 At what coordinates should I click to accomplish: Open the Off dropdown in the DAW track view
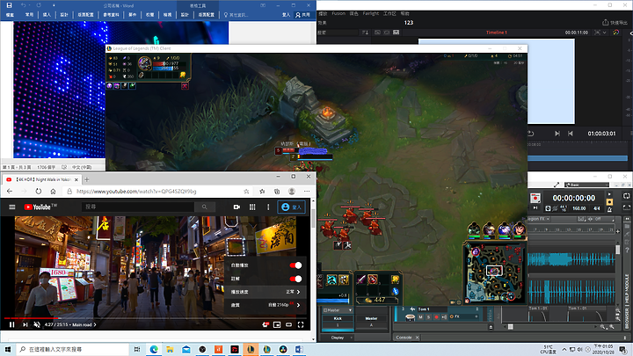pyautogui.click(x=601, y=219)
